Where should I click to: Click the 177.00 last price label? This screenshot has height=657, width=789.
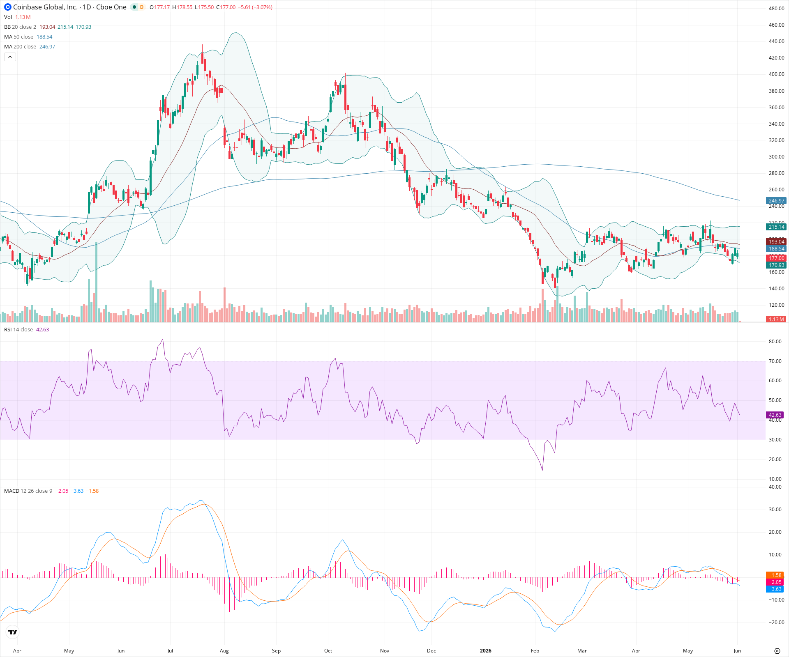(776, 258)
